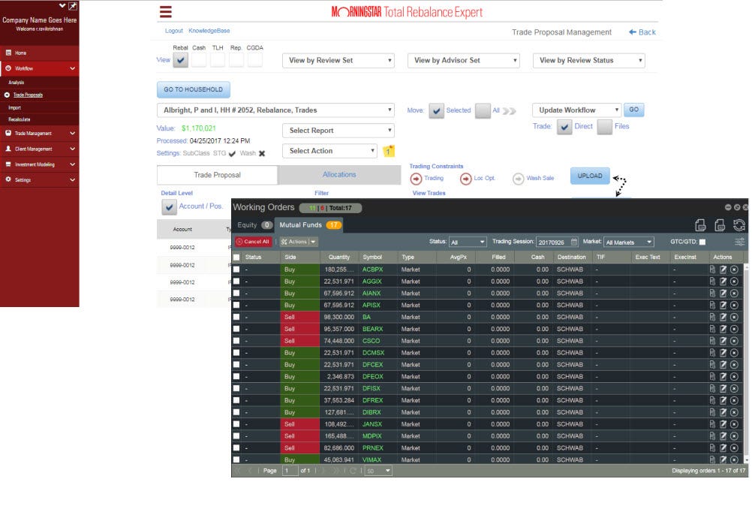Open the Trading Session calendar picker
This screenshot has width=752, height=506.
point(574,242)
